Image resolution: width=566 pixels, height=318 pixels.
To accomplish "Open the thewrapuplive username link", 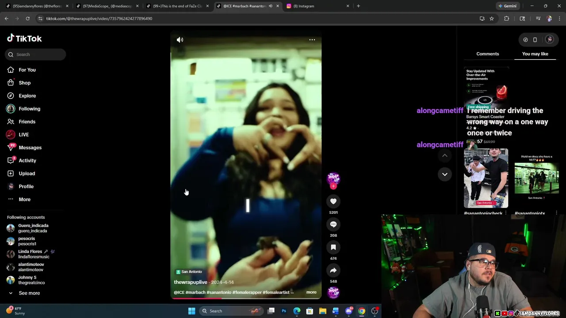I will (x=191, y=282).
